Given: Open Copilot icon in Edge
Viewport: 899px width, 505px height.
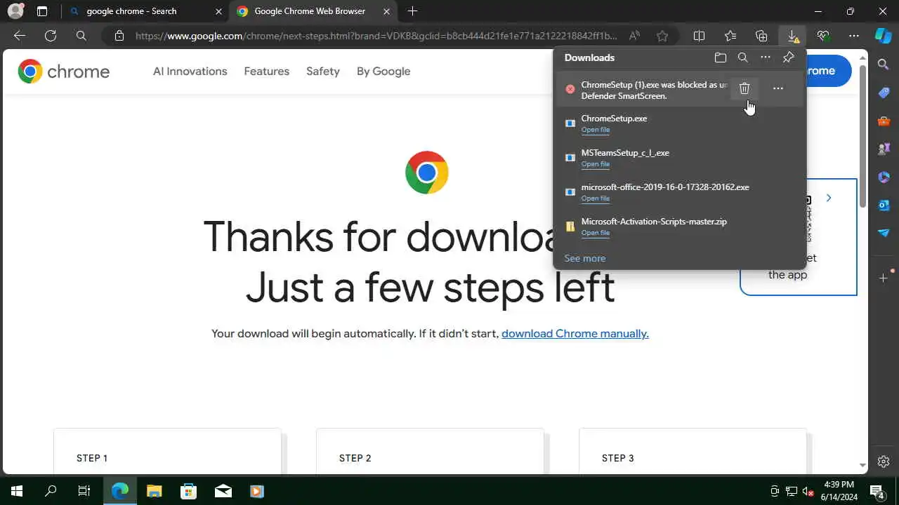Looking at the screenshot, I should [883, 36].
